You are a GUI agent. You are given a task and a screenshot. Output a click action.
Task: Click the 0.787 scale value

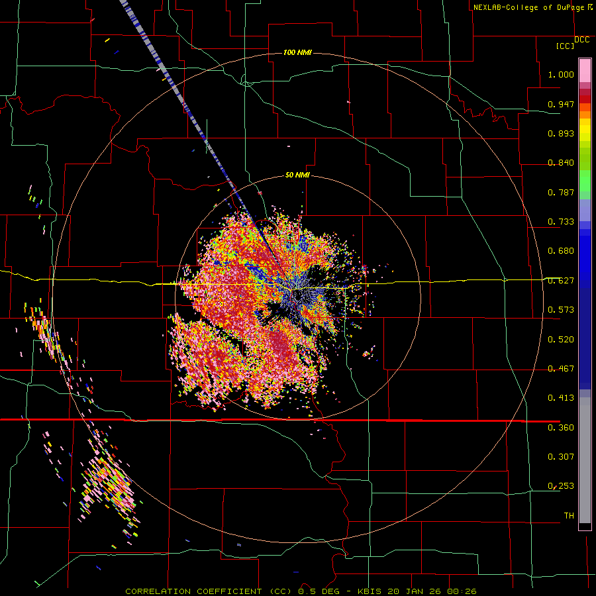(561, 192)
